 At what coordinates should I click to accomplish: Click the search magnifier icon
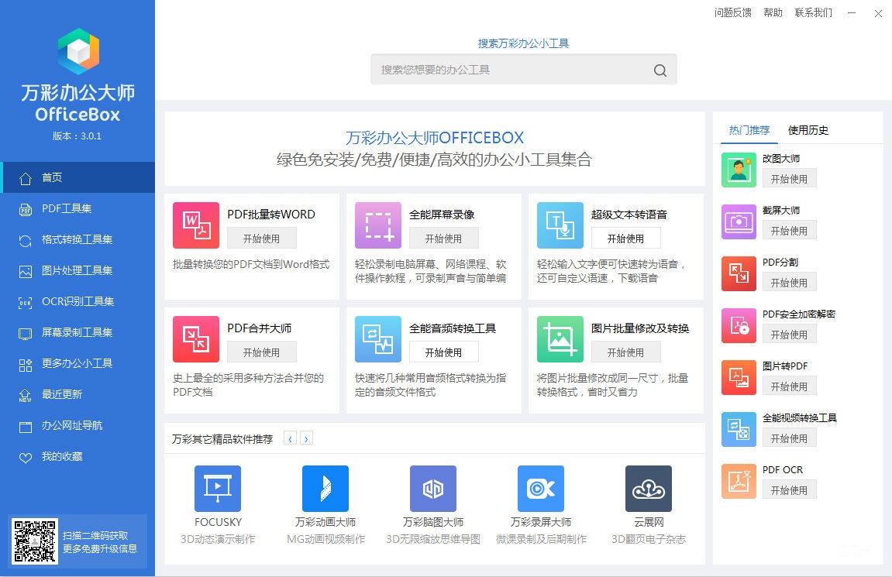coord(660,70)
